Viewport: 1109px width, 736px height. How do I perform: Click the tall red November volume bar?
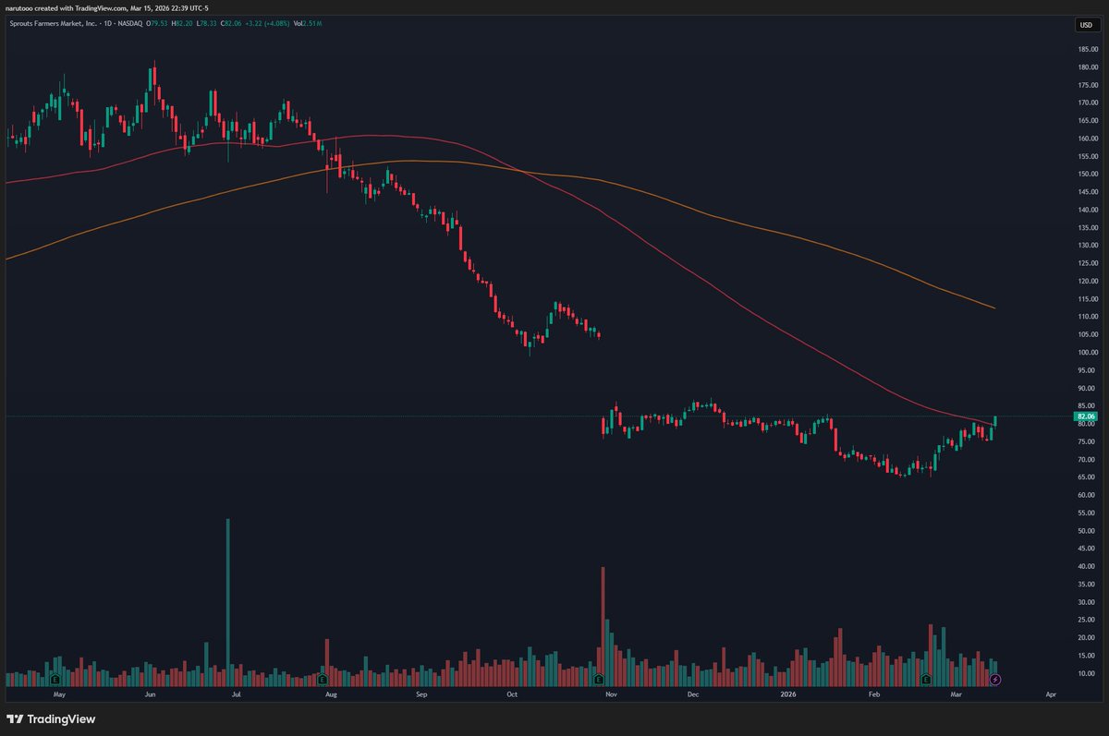[x=603, y=626]
